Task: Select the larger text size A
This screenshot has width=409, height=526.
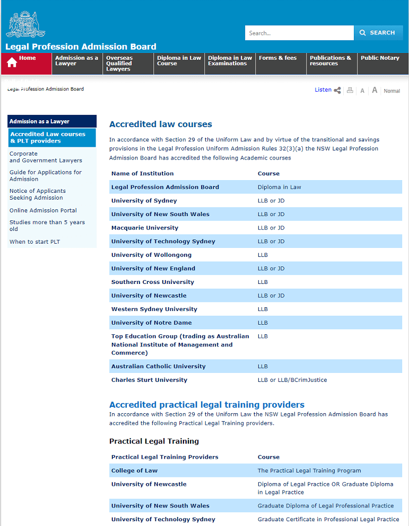Action: (x=375, y=90)
